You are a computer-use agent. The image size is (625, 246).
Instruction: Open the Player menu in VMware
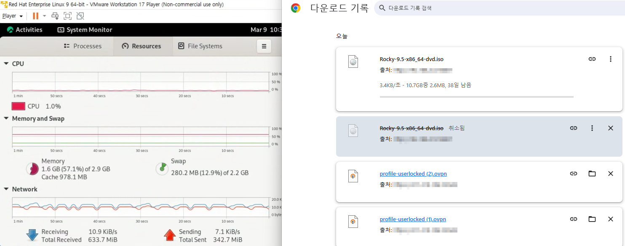click(x=12, y=16)
